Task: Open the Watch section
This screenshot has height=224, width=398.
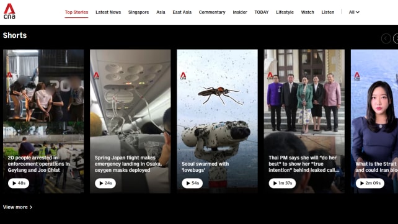Action: point(307,12)
